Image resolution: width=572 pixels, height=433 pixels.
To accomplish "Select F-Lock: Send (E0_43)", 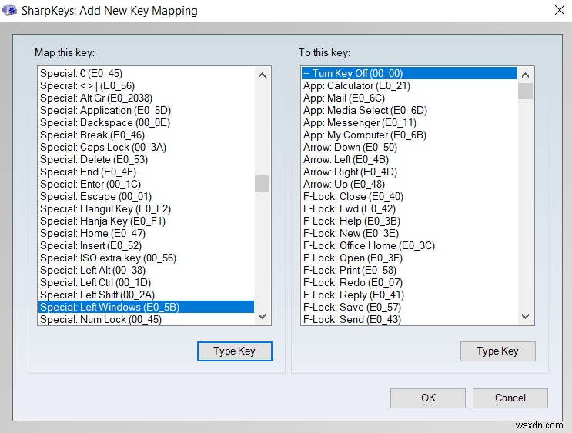I will click(410, 320).
